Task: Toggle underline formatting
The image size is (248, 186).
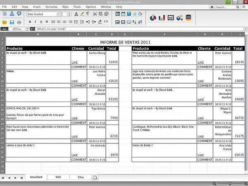Action: click(x=41, y=22)
